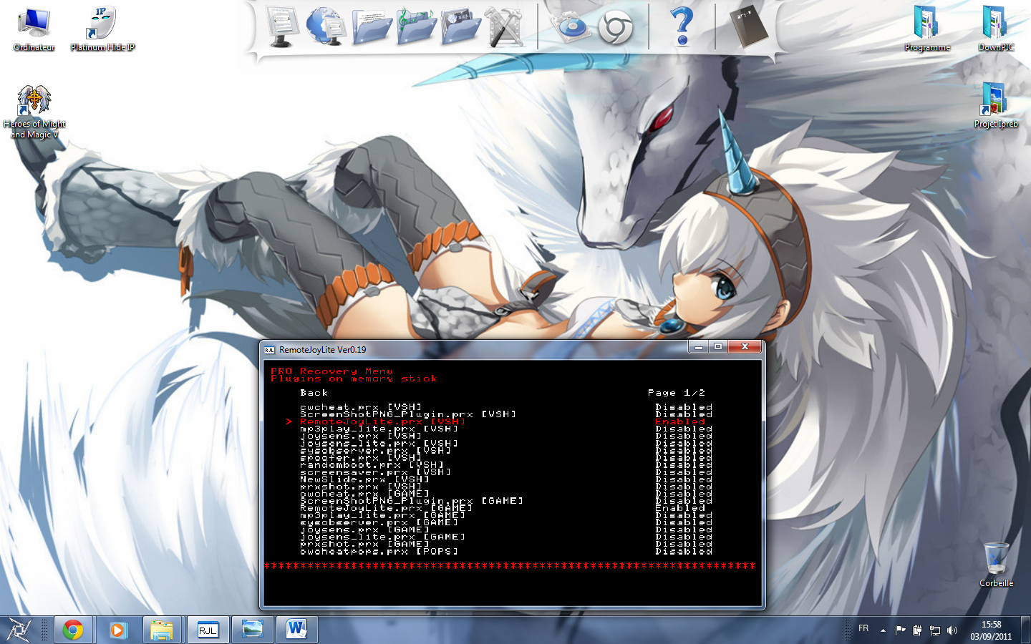This screenshot has width=1031, height=644.
Task: Click red "Enabled" status of RemoteJoyLite.prx [VSH]
Action: pyautogui.click(x=680, y=421)
